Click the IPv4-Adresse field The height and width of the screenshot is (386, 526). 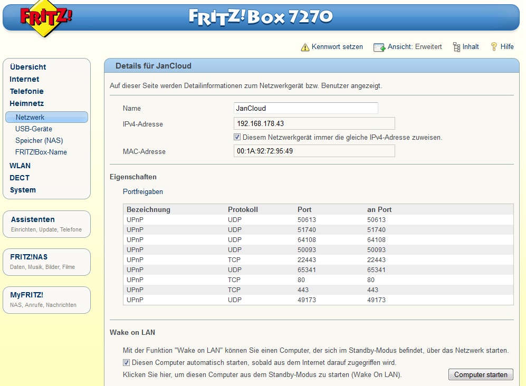314,123
